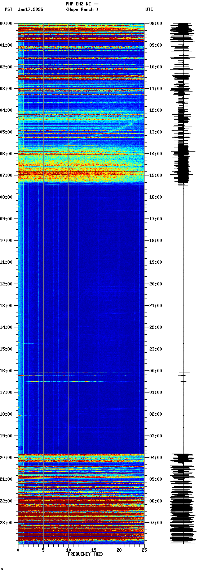Click the '01:00' PST time label
This screenshot has width=199, height=573.
(x=6, y=45)
